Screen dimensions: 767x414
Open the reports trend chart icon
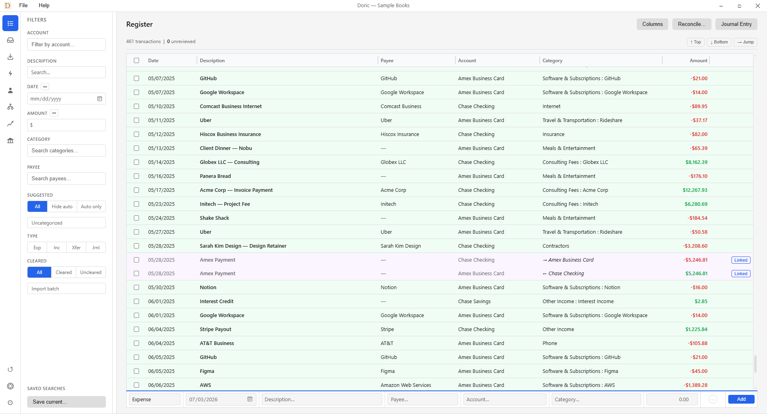tap(10, 124)
